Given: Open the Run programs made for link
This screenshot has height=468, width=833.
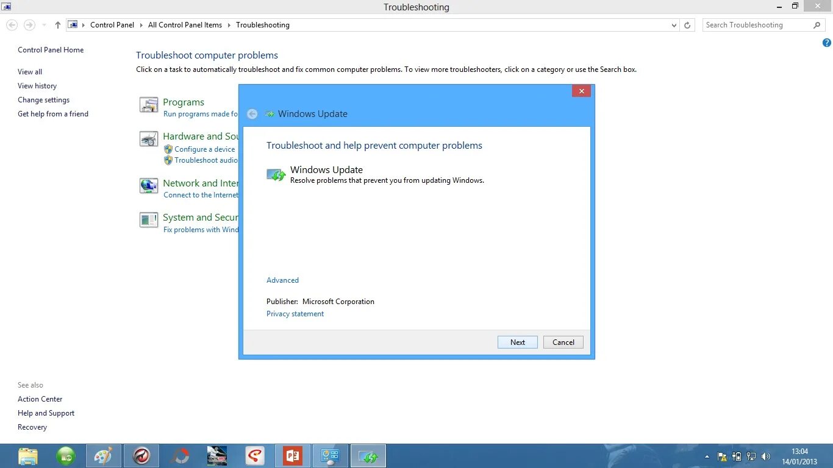Looking at the screenshot, I should 201,114.
